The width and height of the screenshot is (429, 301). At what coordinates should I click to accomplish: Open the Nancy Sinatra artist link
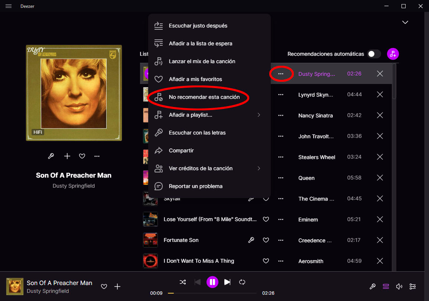click(315, 116)
